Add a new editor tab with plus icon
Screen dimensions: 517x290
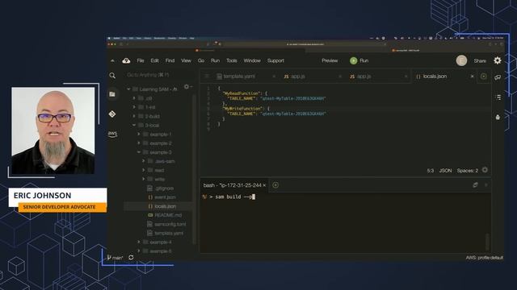pos(483,77)
